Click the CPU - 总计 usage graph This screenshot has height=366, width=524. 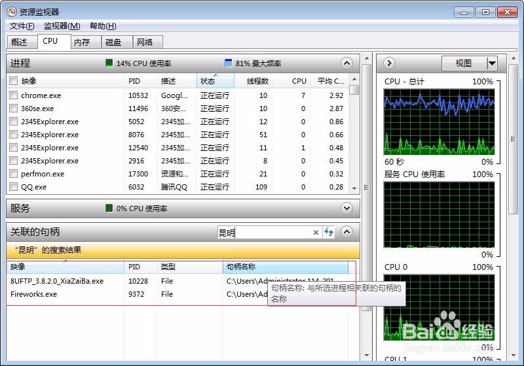439,122
